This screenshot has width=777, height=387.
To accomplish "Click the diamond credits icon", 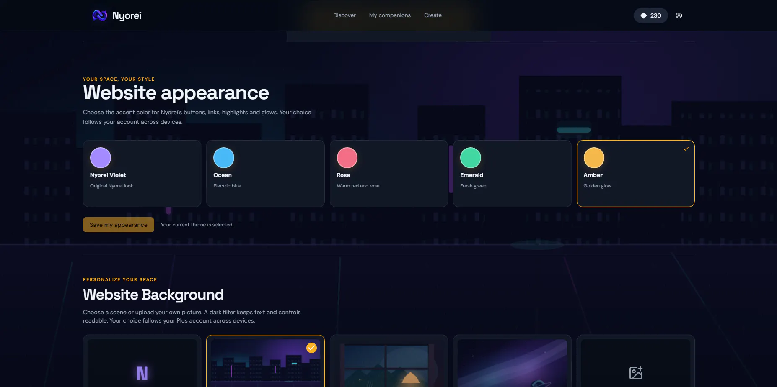I will (x=644, y=15).
